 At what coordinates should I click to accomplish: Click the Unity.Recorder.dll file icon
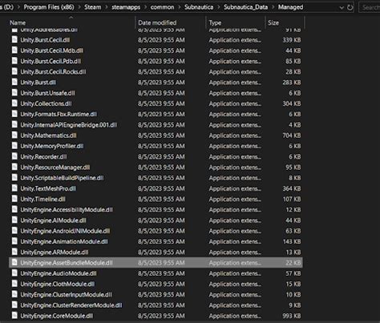[14, 156]
